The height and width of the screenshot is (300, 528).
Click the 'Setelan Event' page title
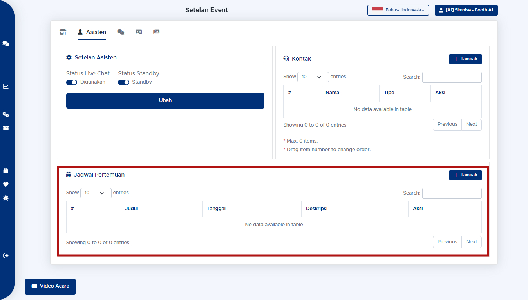coord(206,10)
